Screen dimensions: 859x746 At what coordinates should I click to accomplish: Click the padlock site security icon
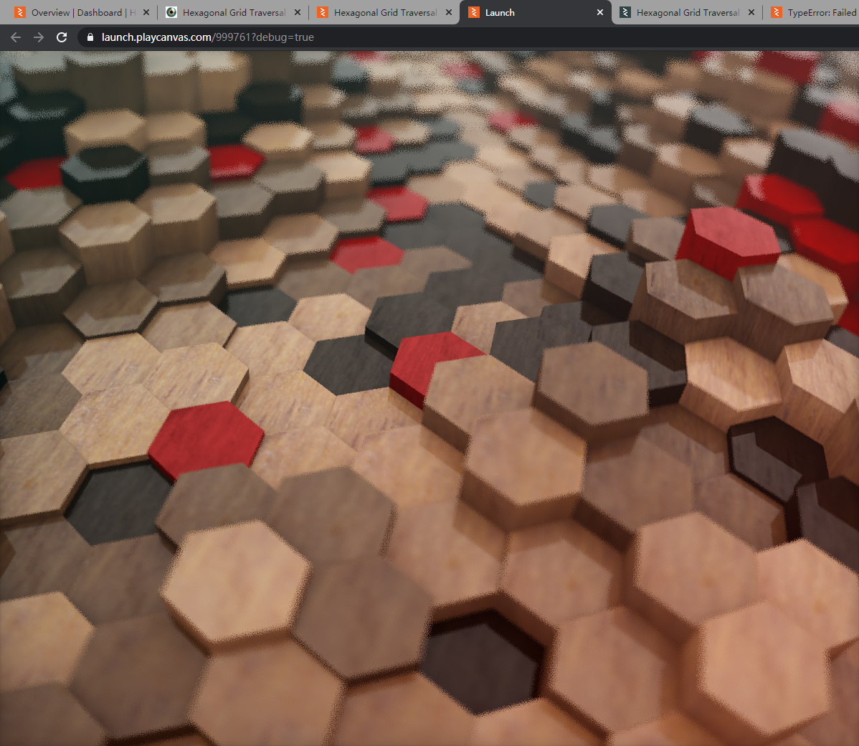[x=89, y=37]
